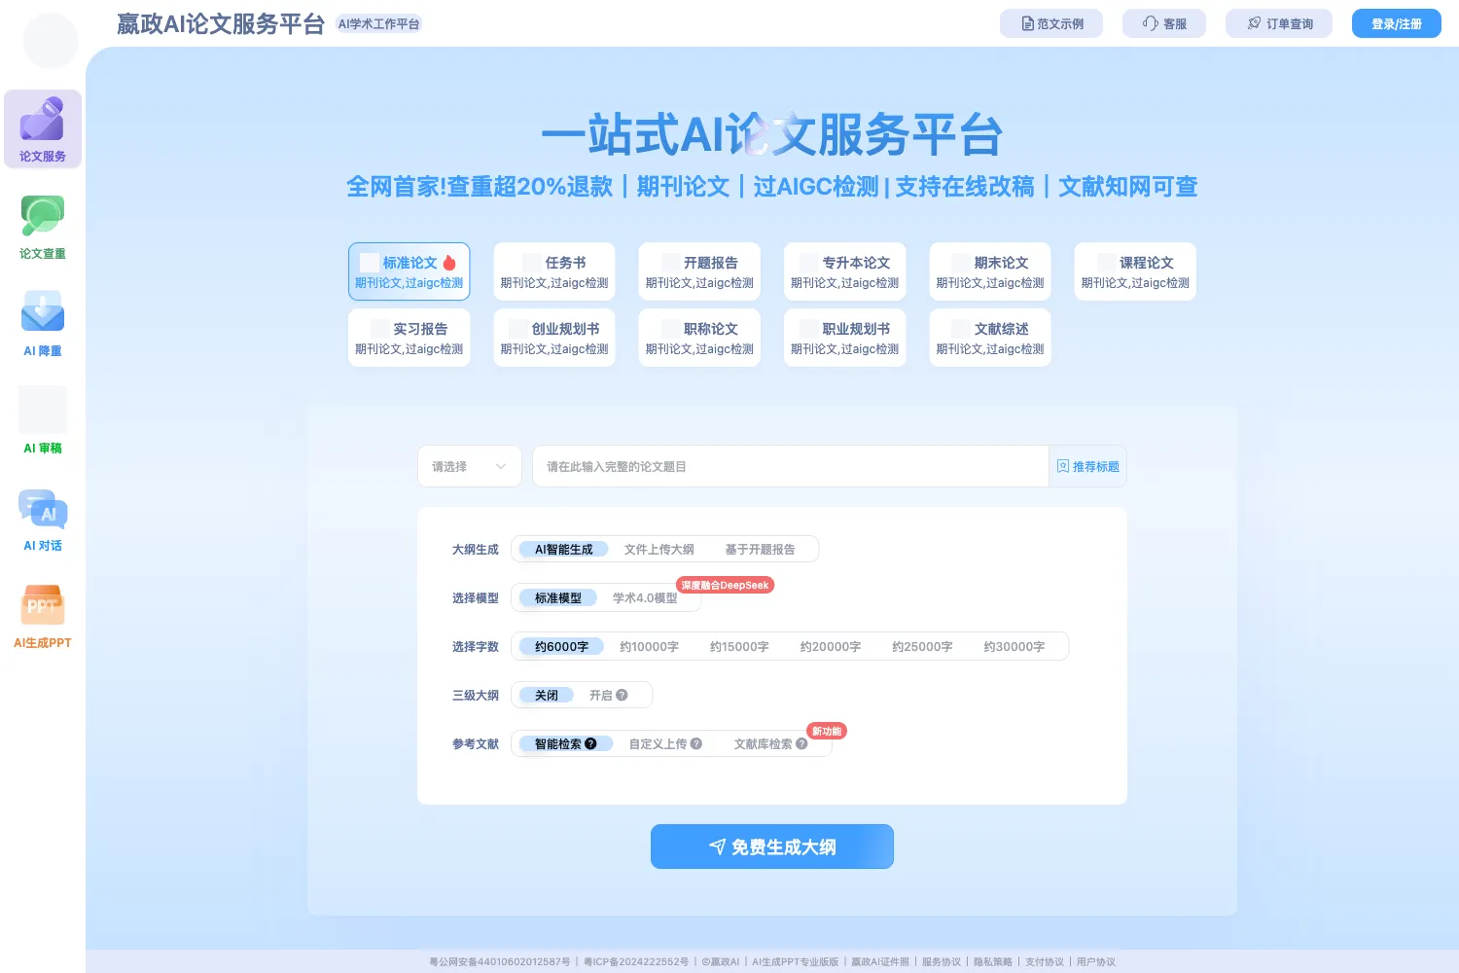Click the help icon beside 智能检索

(x=590, y=743)
